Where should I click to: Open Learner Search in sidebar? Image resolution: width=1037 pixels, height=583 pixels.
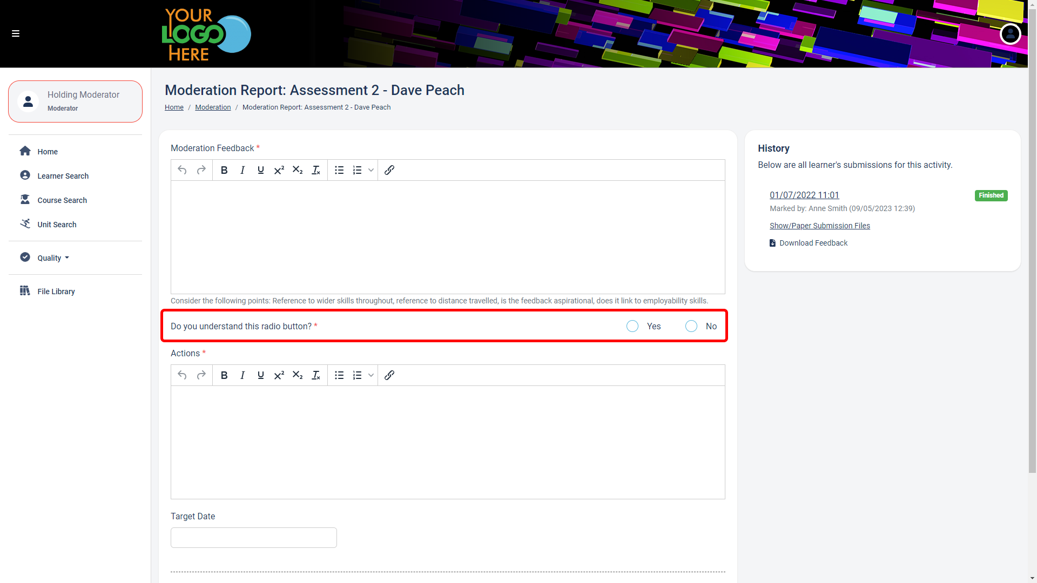tap(63, 176)
